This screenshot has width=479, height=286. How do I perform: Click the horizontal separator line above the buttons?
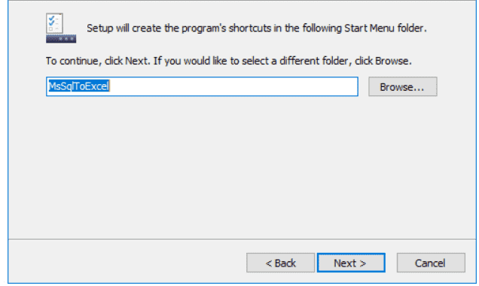pyautogui.click(x=242, y=239)
